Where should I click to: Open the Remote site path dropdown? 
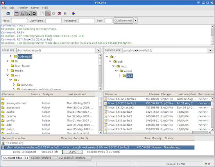(210, 50)
